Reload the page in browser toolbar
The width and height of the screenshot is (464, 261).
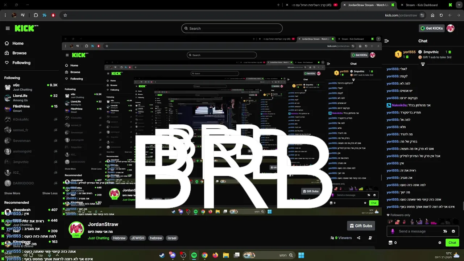(x=441, y=15)
